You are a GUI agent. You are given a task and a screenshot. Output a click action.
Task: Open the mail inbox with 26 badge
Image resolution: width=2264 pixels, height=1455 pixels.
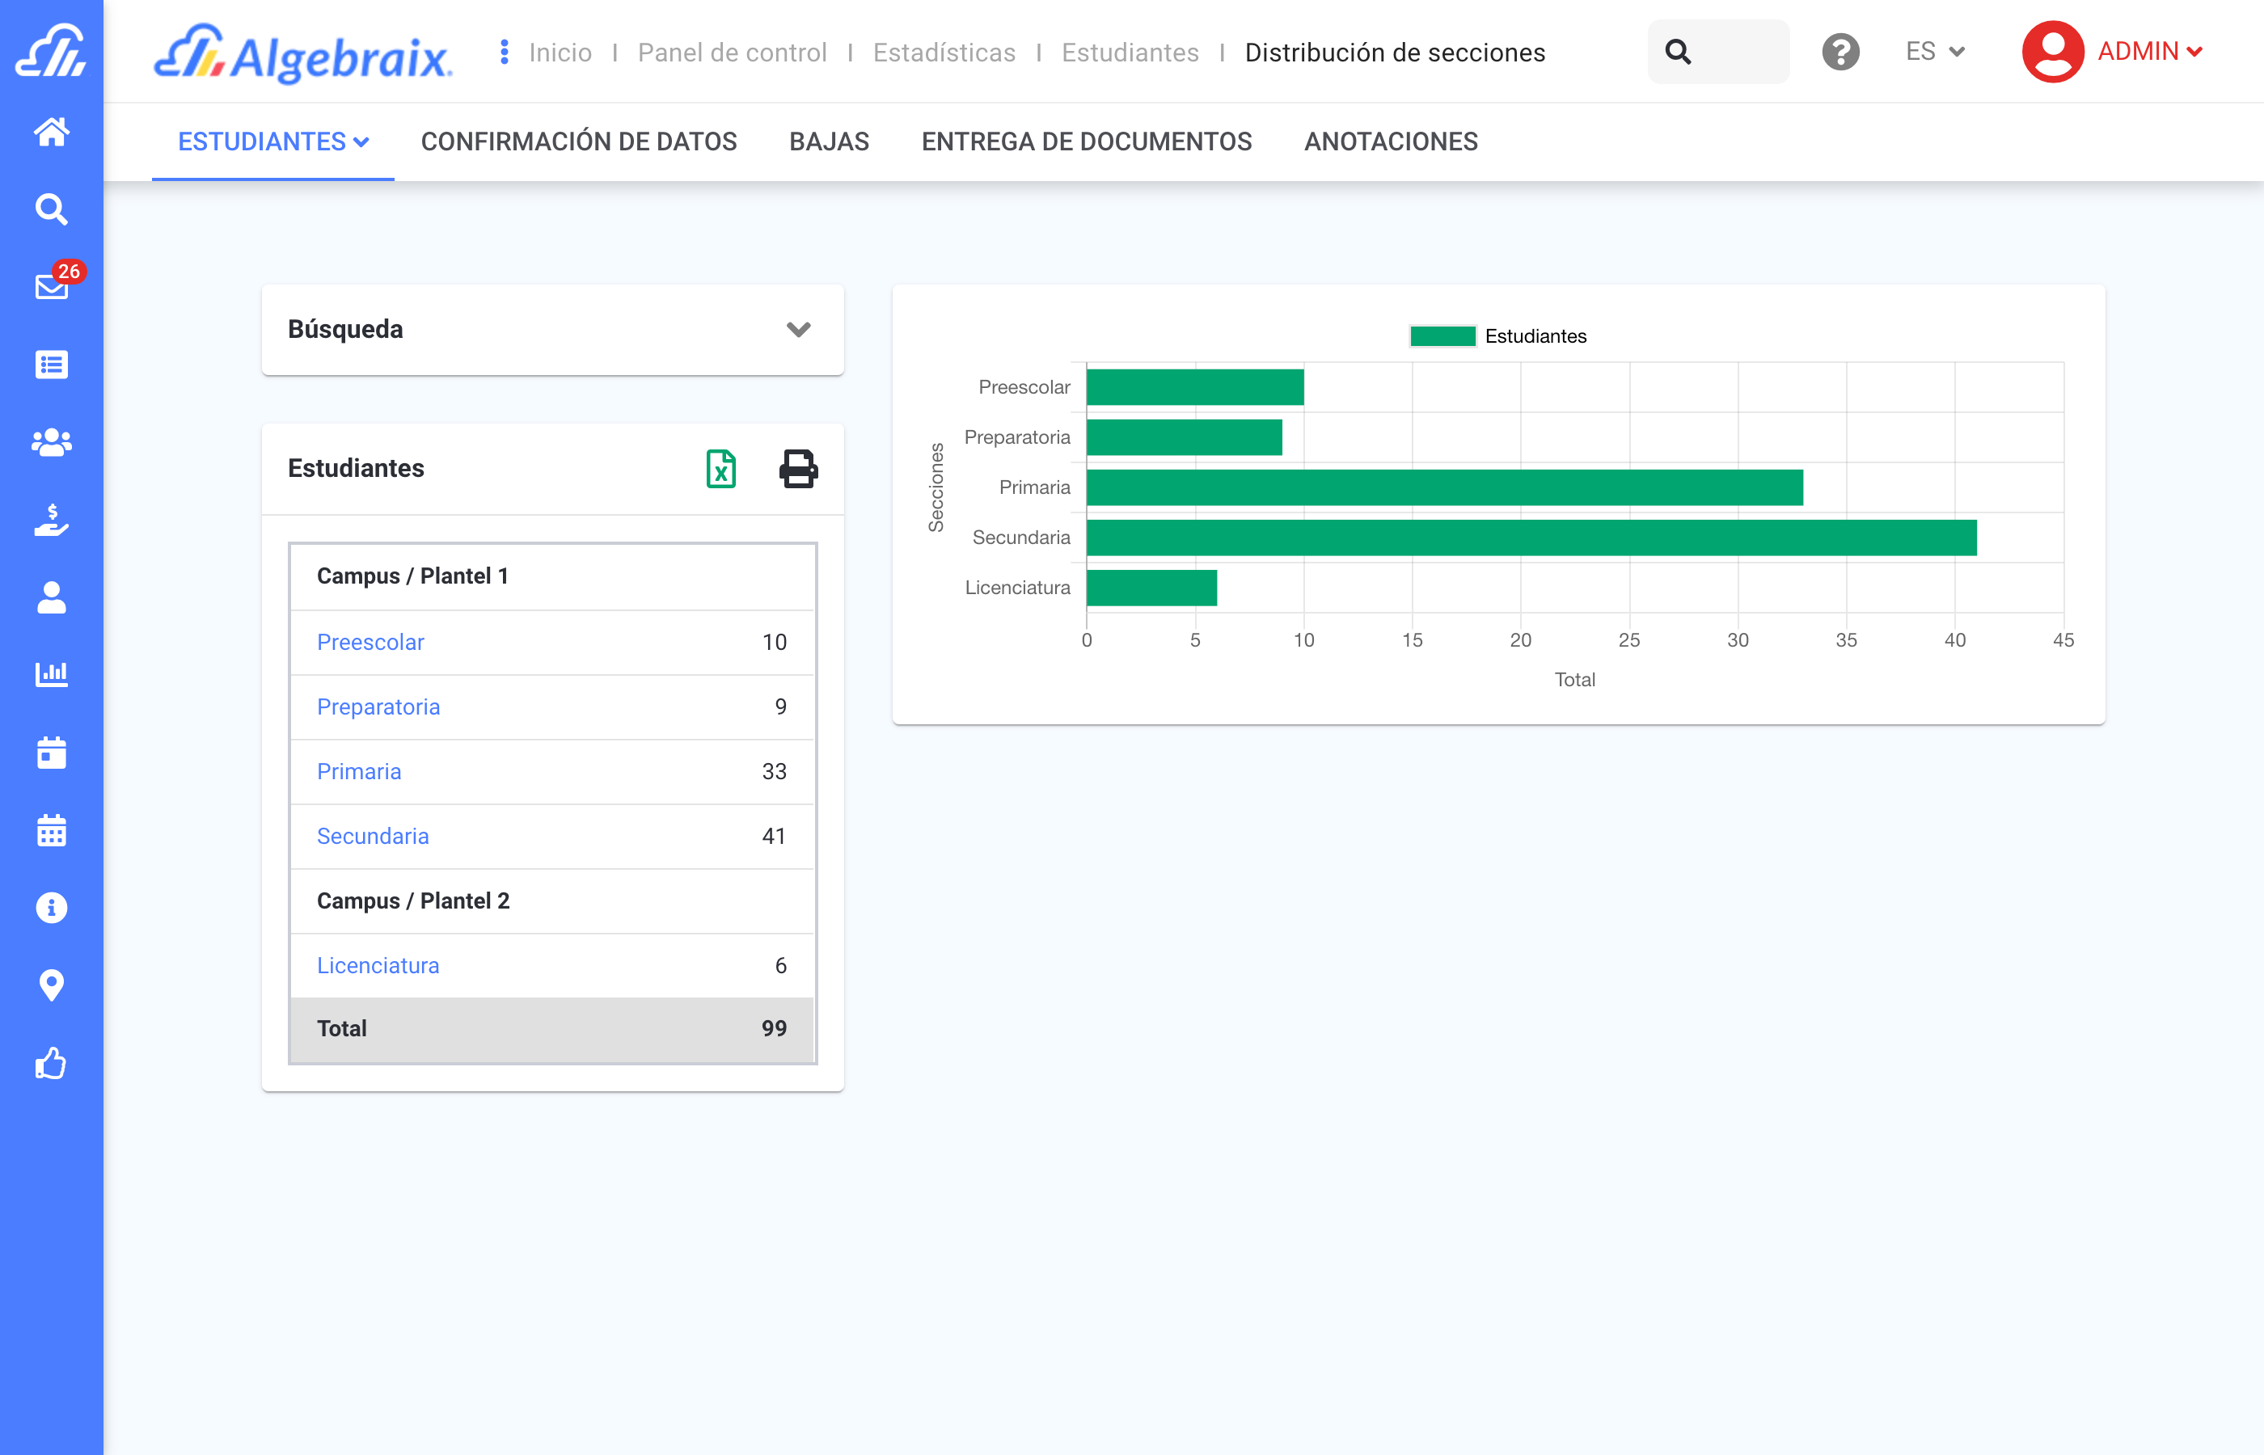(x=52, y=286)
